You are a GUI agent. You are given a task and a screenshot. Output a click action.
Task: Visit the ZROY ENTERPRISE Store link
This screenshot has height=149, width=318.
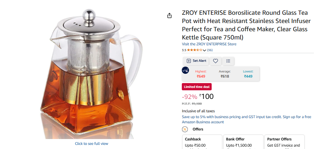click(209, 44)
